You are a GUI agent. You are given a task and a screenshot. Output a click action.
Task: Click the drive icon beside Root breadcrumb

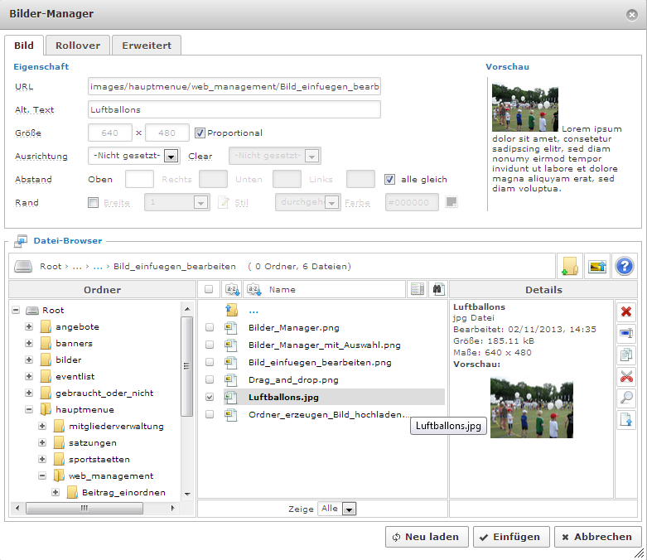(x=23, y=266)
